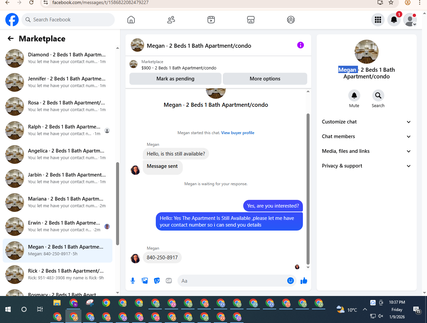The height and width of the screenshot is (323, 427).
Task: Expand Customize chat section
Action: 366,122
